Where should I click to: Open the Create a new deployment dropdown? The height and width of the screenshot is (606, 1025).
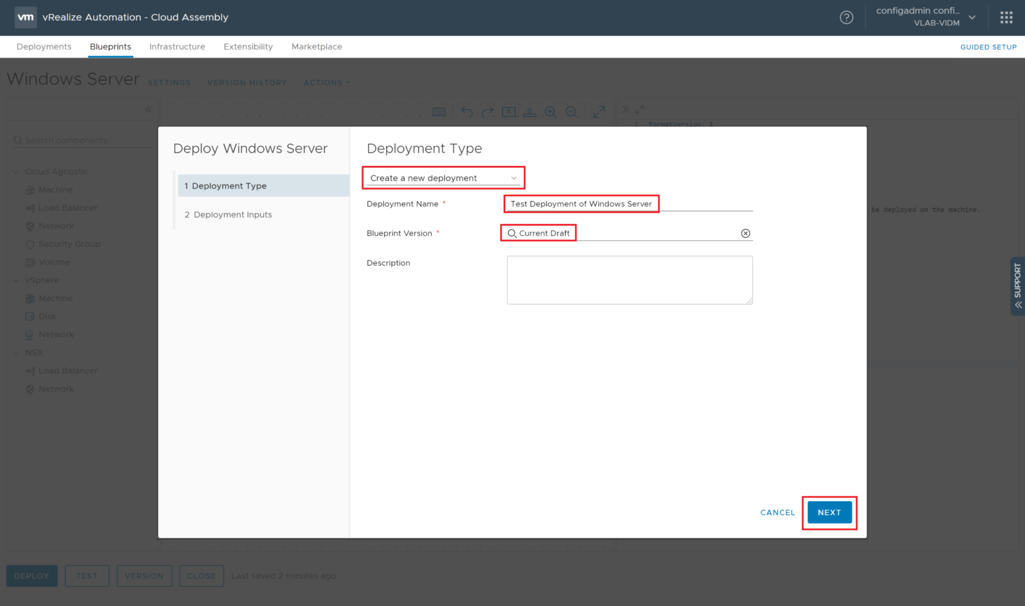click(443, 178)
